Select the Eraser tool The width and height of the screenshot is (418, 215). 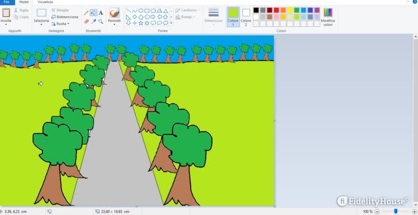click(86, 21)
